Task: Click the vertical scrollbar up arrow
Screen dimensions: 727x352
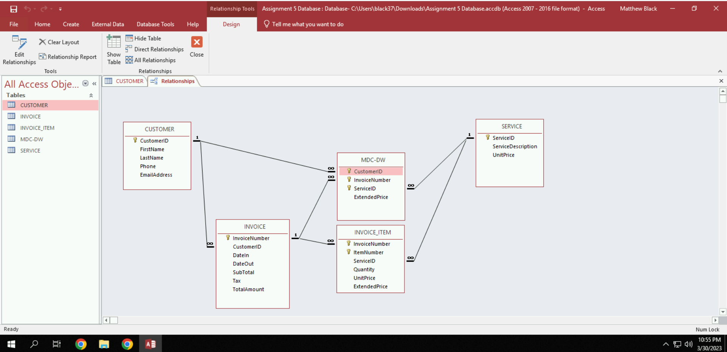Action: (x=723, y=91)
